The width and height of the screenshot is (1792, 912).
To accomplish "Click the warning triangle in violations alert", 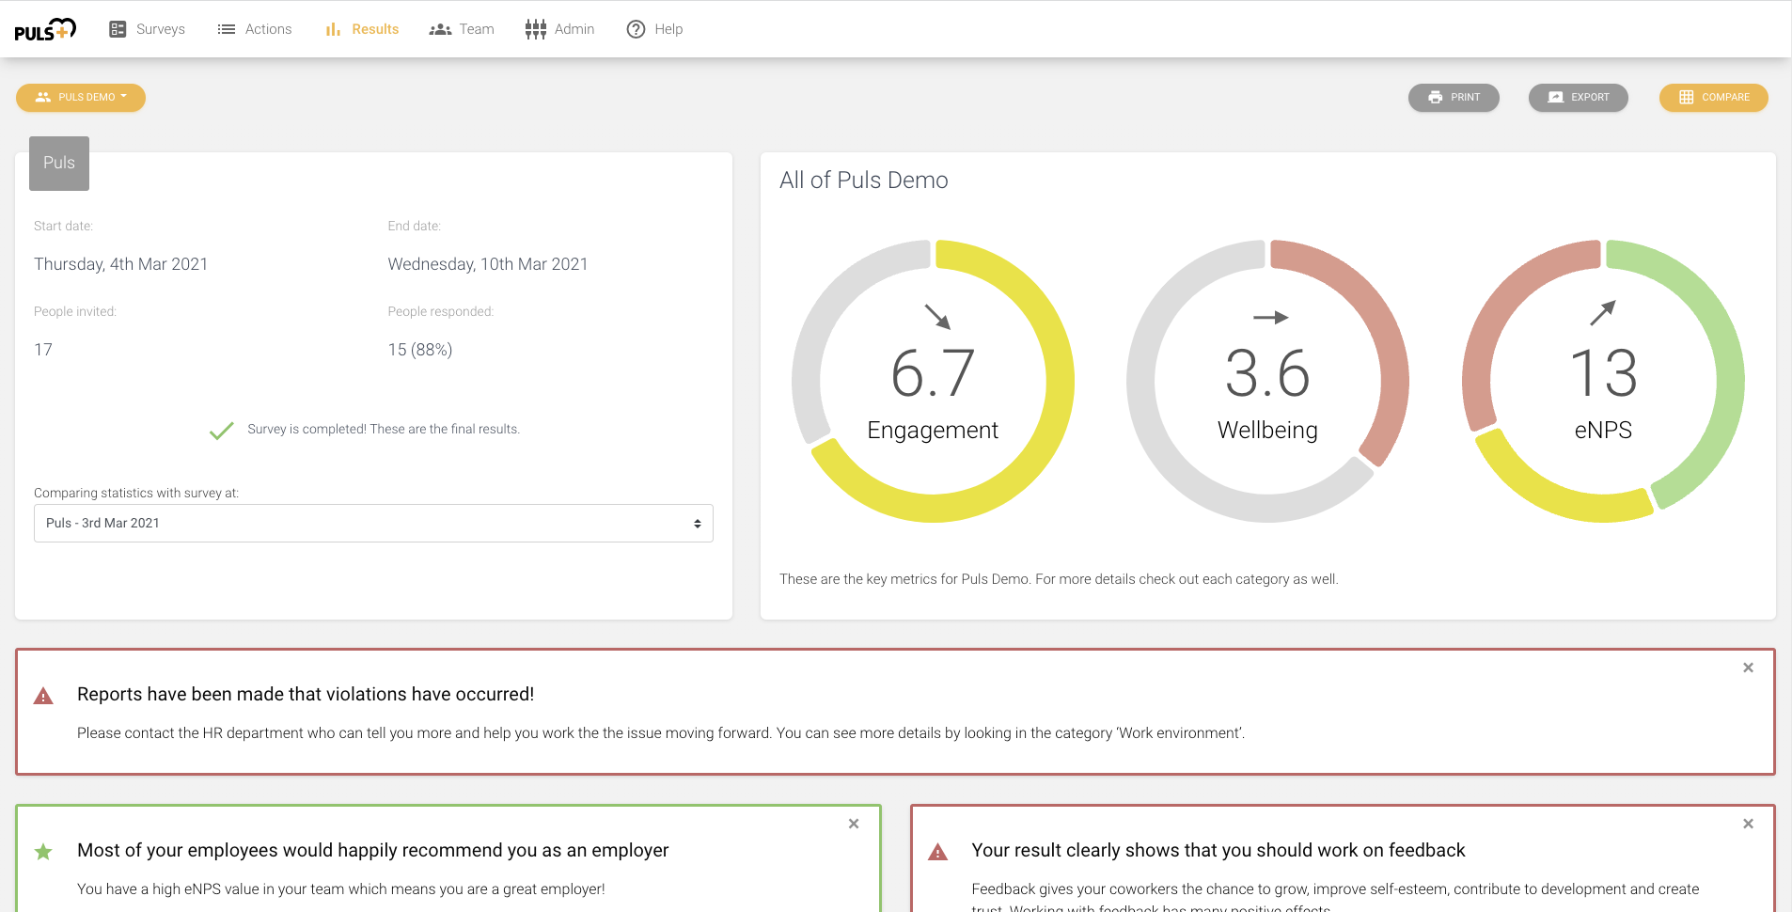I will [43, 697].
